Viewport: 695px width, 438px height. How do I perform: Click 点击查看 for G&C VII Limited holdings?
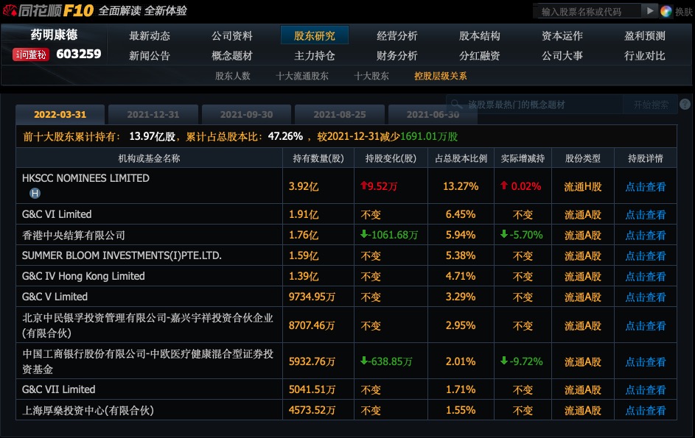tap(645, 389)
